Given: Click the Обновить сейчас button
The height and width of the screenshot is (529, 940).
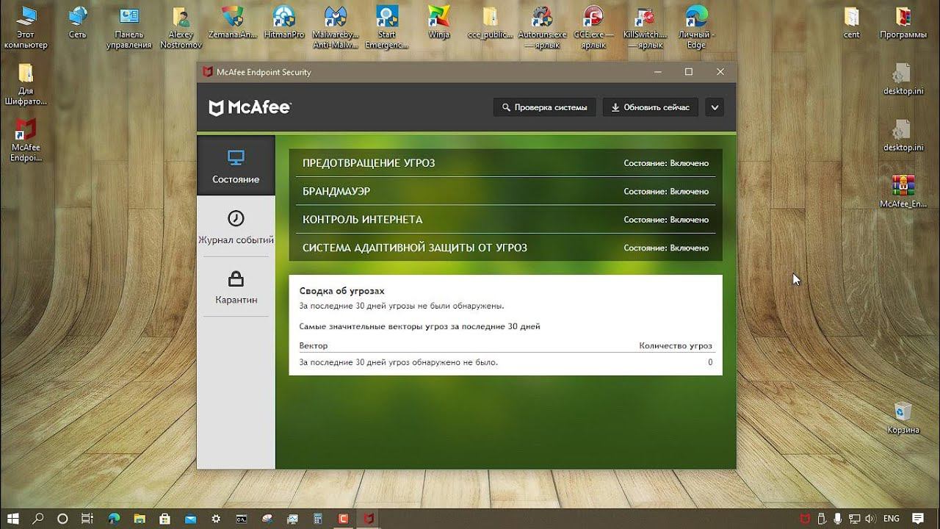Looking at the screenshot, I should pos(651,107).
